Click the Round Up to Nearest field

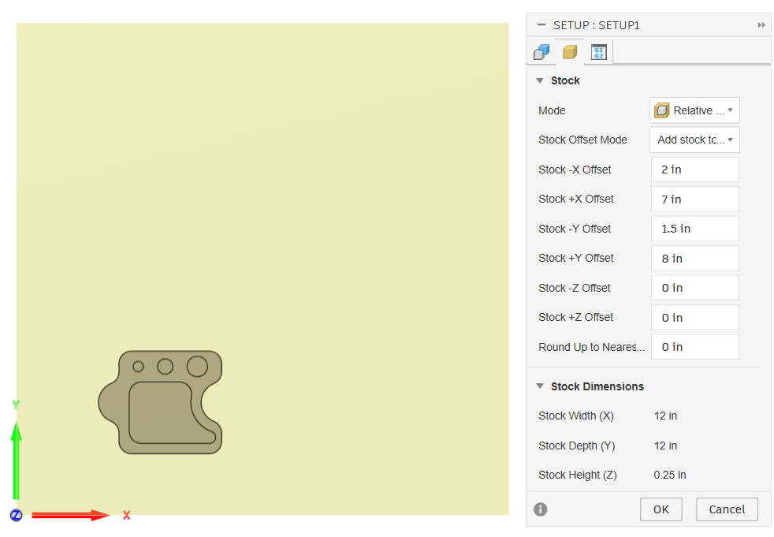point(695,347)
